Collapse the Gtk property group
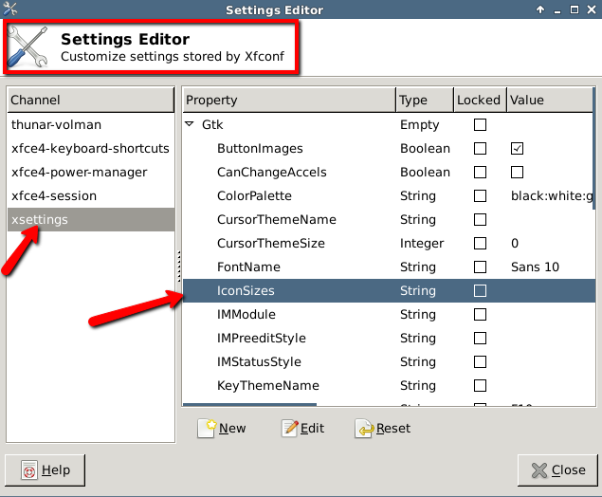This screenshot has width=602, height=497. click(190, 124)
